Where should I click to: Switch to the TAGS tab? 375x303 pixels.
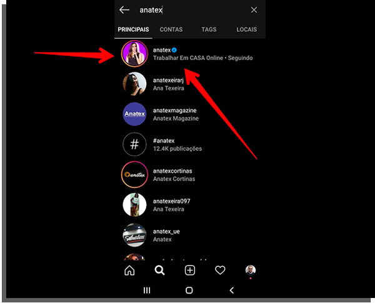point(209,29)
